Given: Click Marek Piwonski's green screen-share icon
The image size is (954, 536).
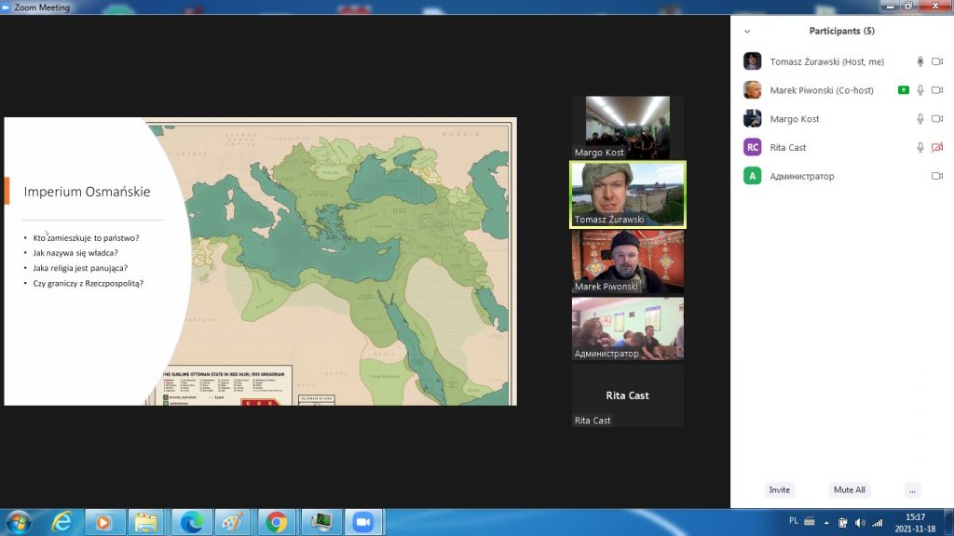Looking at the screenshot, I should [x=903, y=90].
